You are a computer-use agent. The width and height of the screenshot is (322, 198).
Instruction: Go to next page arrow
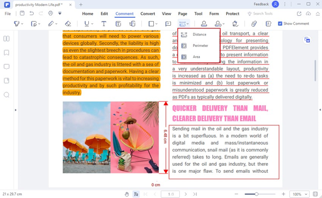[x=186, y=194]
